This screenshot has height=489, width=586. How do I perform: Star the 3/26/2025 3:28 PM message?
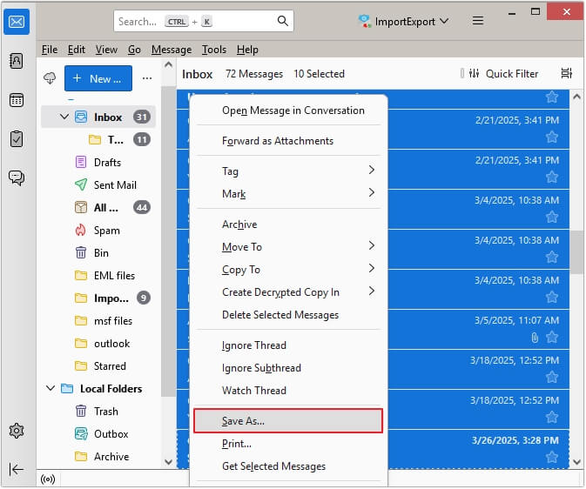551,457
